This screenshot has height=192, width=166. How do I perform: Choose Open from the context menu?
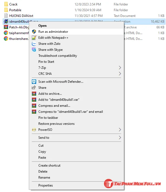pos(76,26)
